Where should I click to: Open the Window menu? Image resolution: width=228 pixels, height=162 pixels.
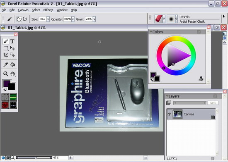(62, 10)
